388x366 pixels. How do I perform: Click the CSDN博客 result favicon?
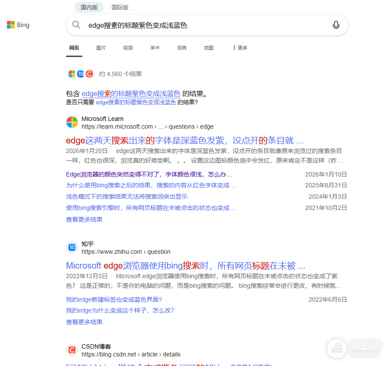click(72, 350)
